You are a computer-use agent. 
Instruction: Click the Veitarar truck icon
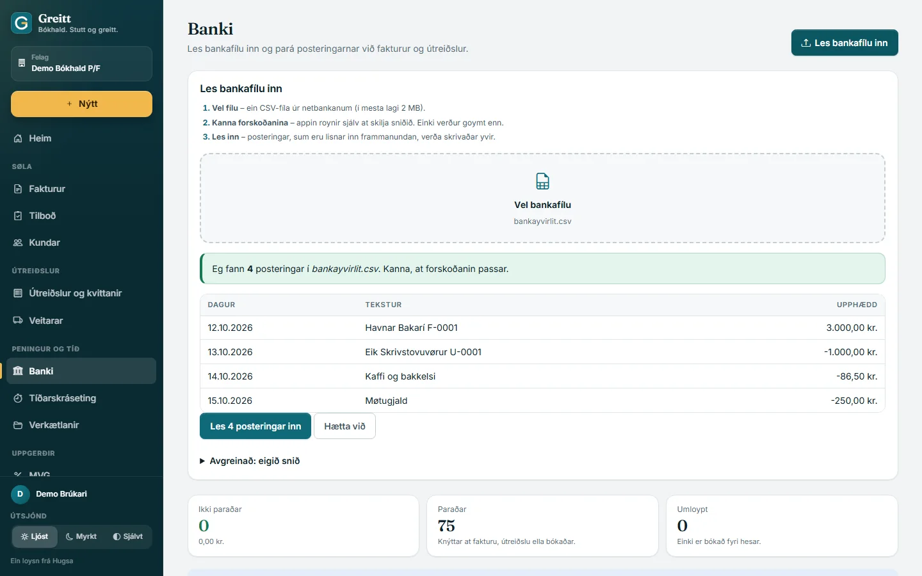(x=18, y=321)
